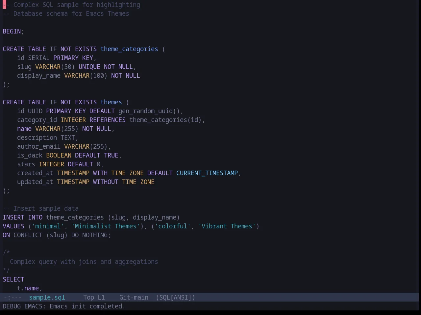Viewport: 421px width, 315px height.
Task: Click the TRUE default value on is_dark line
Action: point(111,155)
